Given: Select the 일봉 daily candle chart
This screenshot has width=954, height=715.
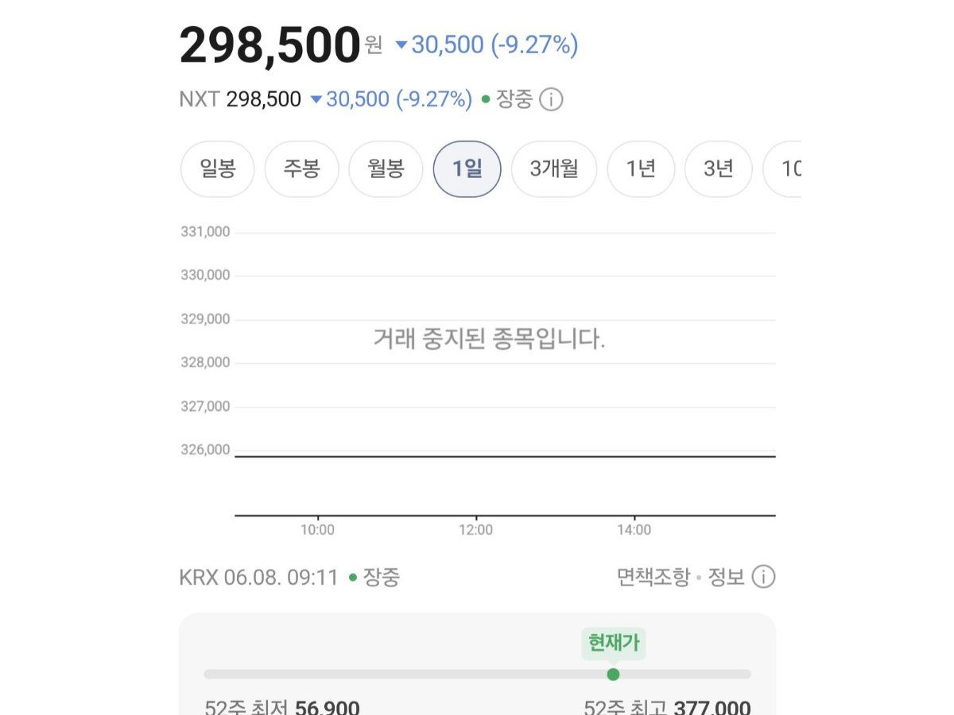Looking at the screenshot, I should point(218,169).
